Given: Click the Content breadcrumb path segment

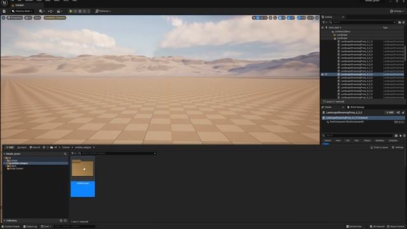Looking at the screenshot, I should [66, 147].
